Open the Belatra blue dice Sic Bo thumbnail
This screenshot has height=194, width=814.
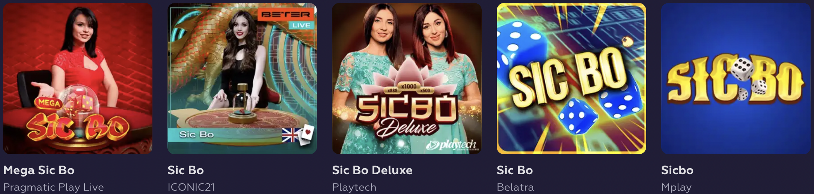[571, 79]
